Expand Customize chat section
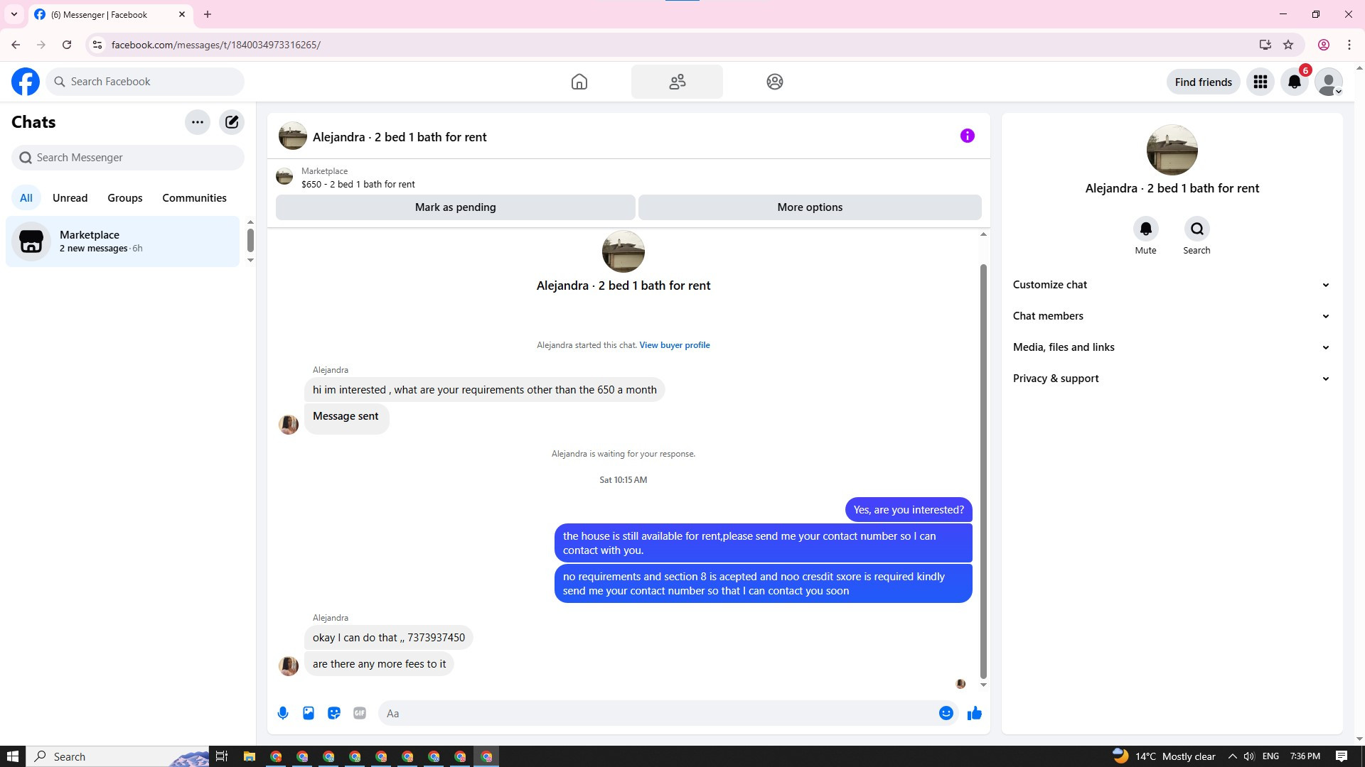Image resolution: width=1365 pixels, height=767 pixels. point(1171,285)
